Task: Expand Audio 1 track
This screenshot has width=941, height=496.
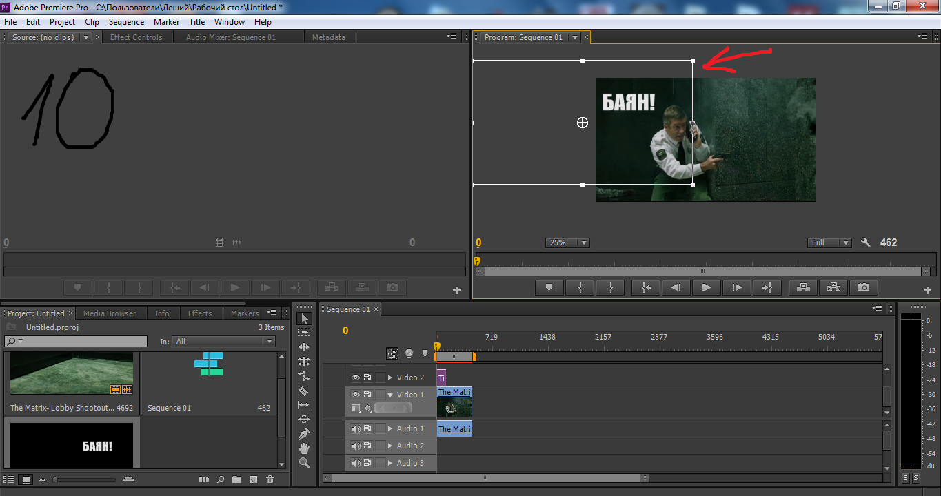Action: 390,428
